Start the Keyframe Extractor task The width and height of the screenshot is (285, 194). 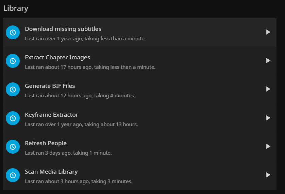[x=268, y=118]
